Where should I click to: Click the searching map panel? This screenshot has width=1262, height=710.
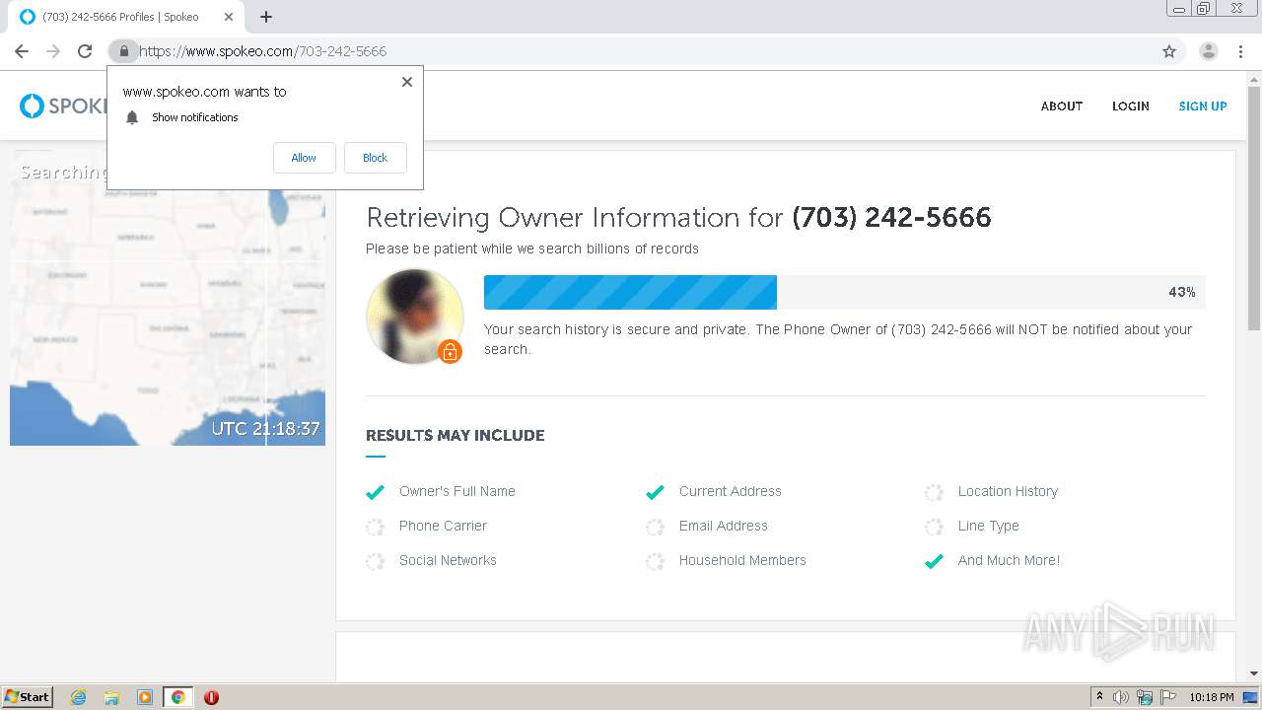[168, 298]
